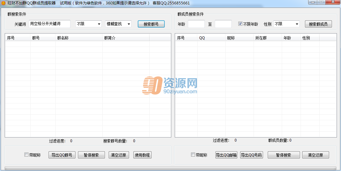Click the maximum age field after 至
Image resolution: width=341 pixels, height=171 pixels.
223,24
